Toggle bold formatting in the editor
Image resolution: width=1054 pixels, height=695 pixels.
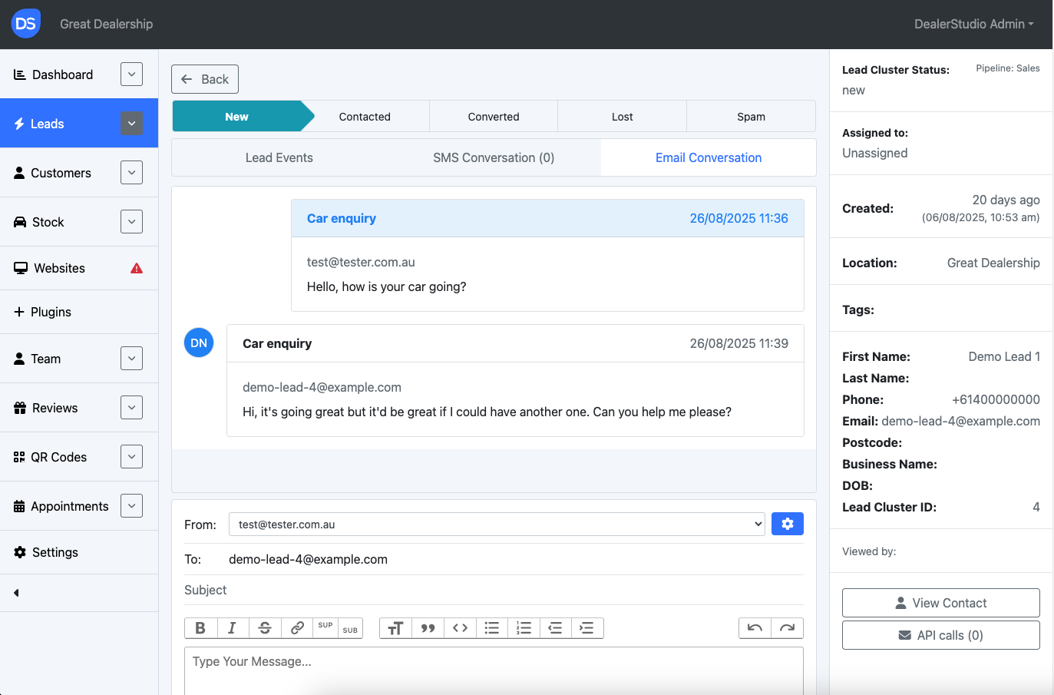[200, 628]
